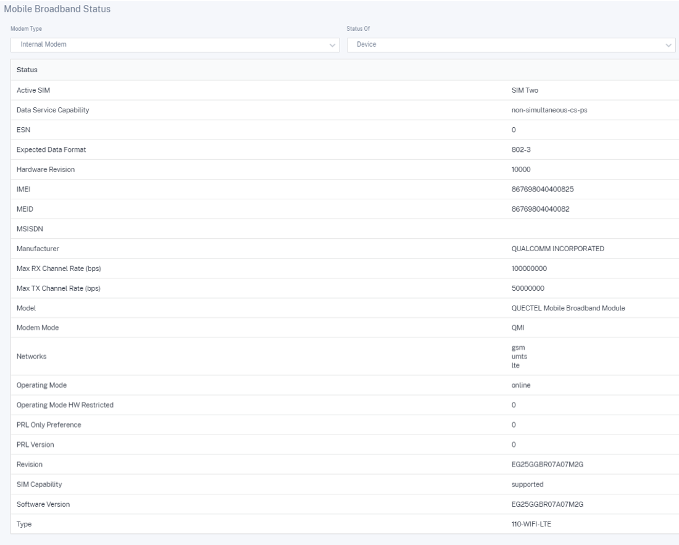Select the SIM Two value
This screenshot has height=545, width=679.
[x=525, y=90]
